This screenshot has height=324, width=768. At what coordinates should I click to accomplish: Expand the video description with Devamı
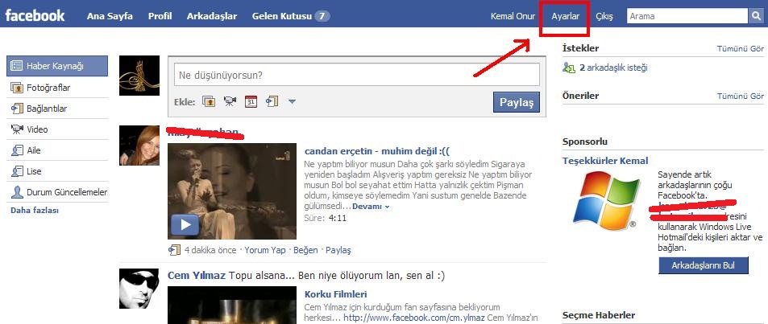click(371, 207)
